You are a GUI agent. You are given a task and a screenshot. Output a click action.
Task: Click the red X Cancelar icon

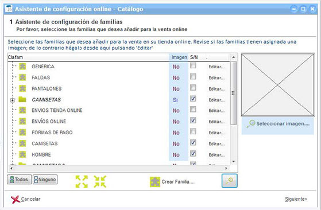[x=16, y=199]
